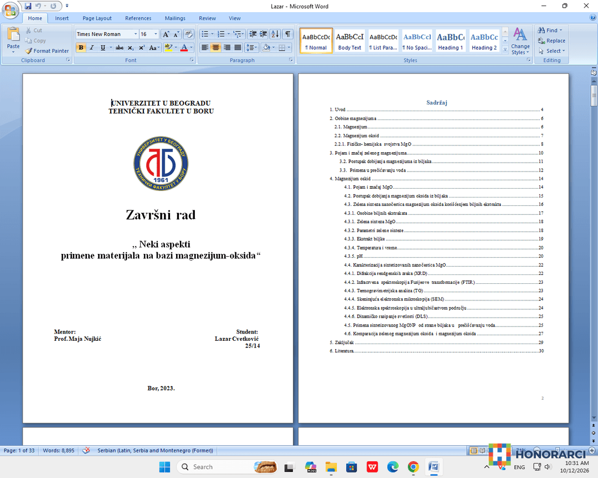Switch to Print Layout view button

[473, 450]
